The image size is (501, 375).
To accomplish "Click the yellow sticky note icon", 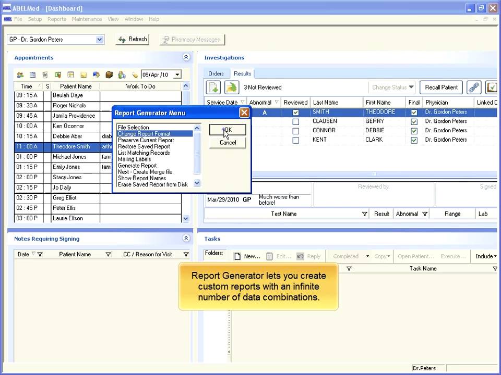I will [x=83, y=75].
